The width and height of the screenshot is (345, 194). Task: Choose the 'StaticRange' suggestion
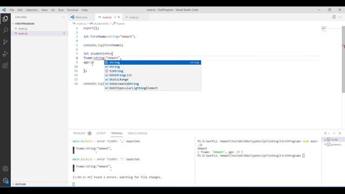point(153,79)
